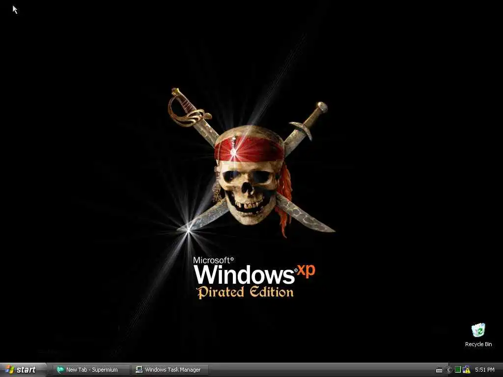Click the 5:51 PM clock
The width and height of the screenshot is (503, 377).
coord(485,370)
